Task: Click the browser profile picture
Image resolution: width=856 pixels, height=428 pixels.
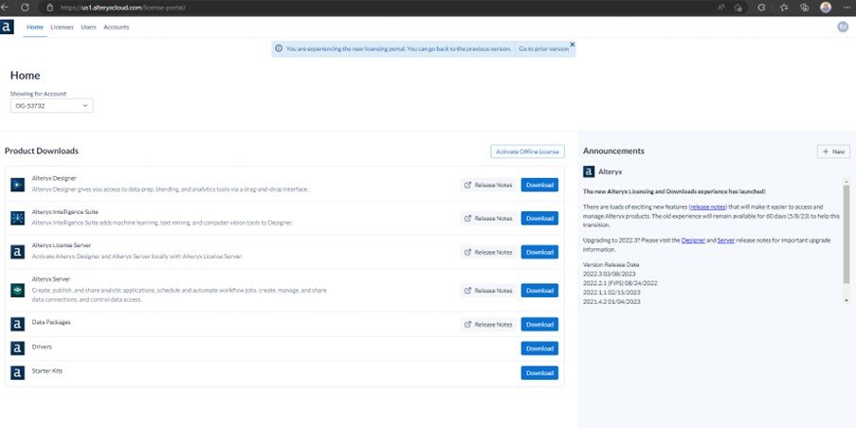Action: pos(826,8)
